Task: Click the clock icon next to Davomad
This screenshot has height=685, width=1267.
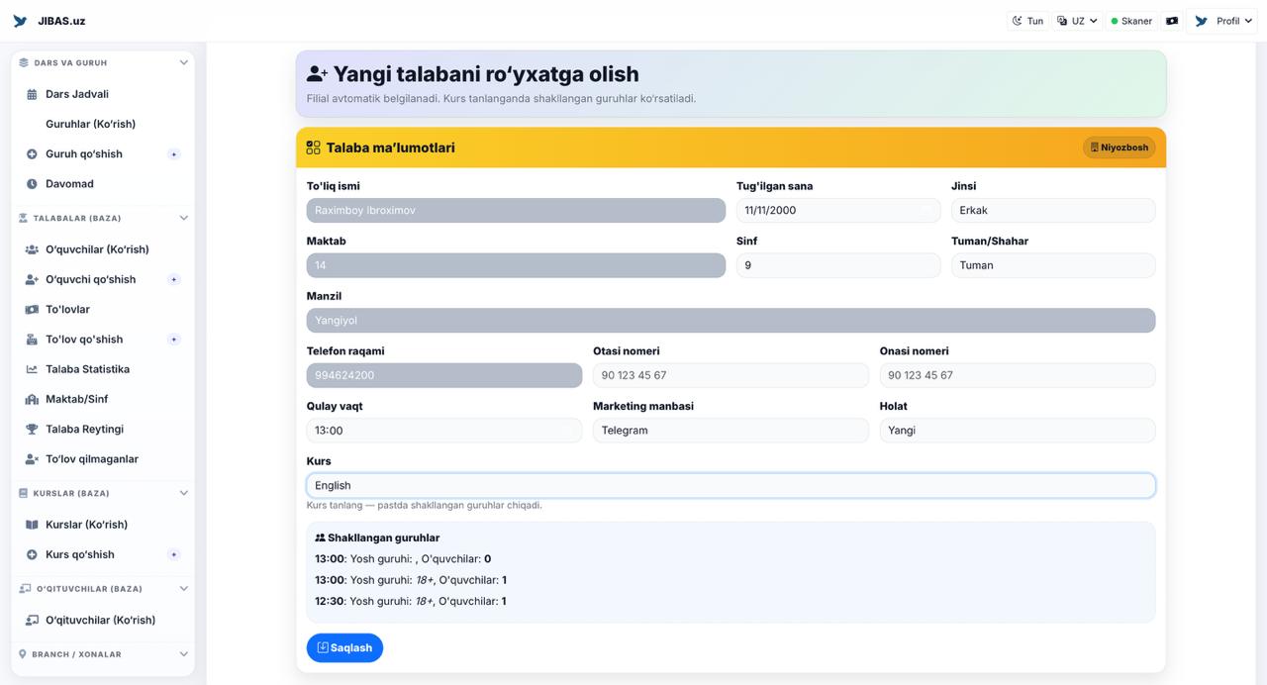Action: pyautogui.click(x=32, y=184)
